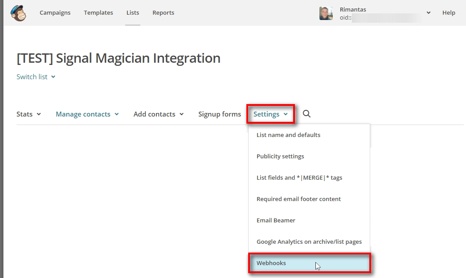466x278 pixels.
Task: Open List fields and MERGE tags
Action: point(299,177)
